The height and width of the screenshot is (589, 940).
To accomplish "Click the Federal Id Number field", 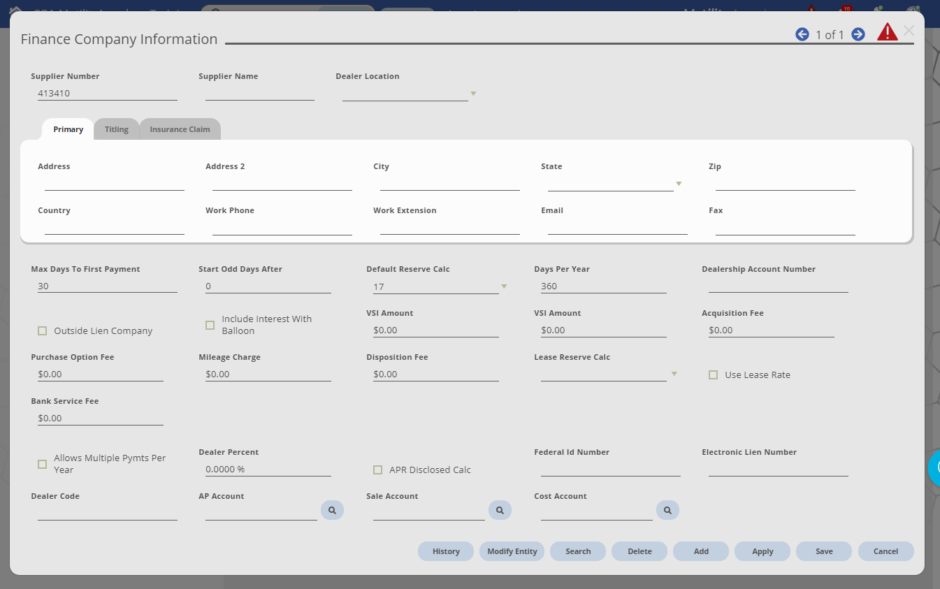I will (x=611, y=469).
